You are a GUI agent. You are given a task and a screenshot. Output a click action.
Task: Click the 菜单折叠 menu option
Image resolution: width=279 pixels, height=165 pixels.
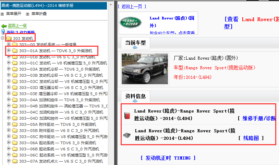[x=39, y=14]
